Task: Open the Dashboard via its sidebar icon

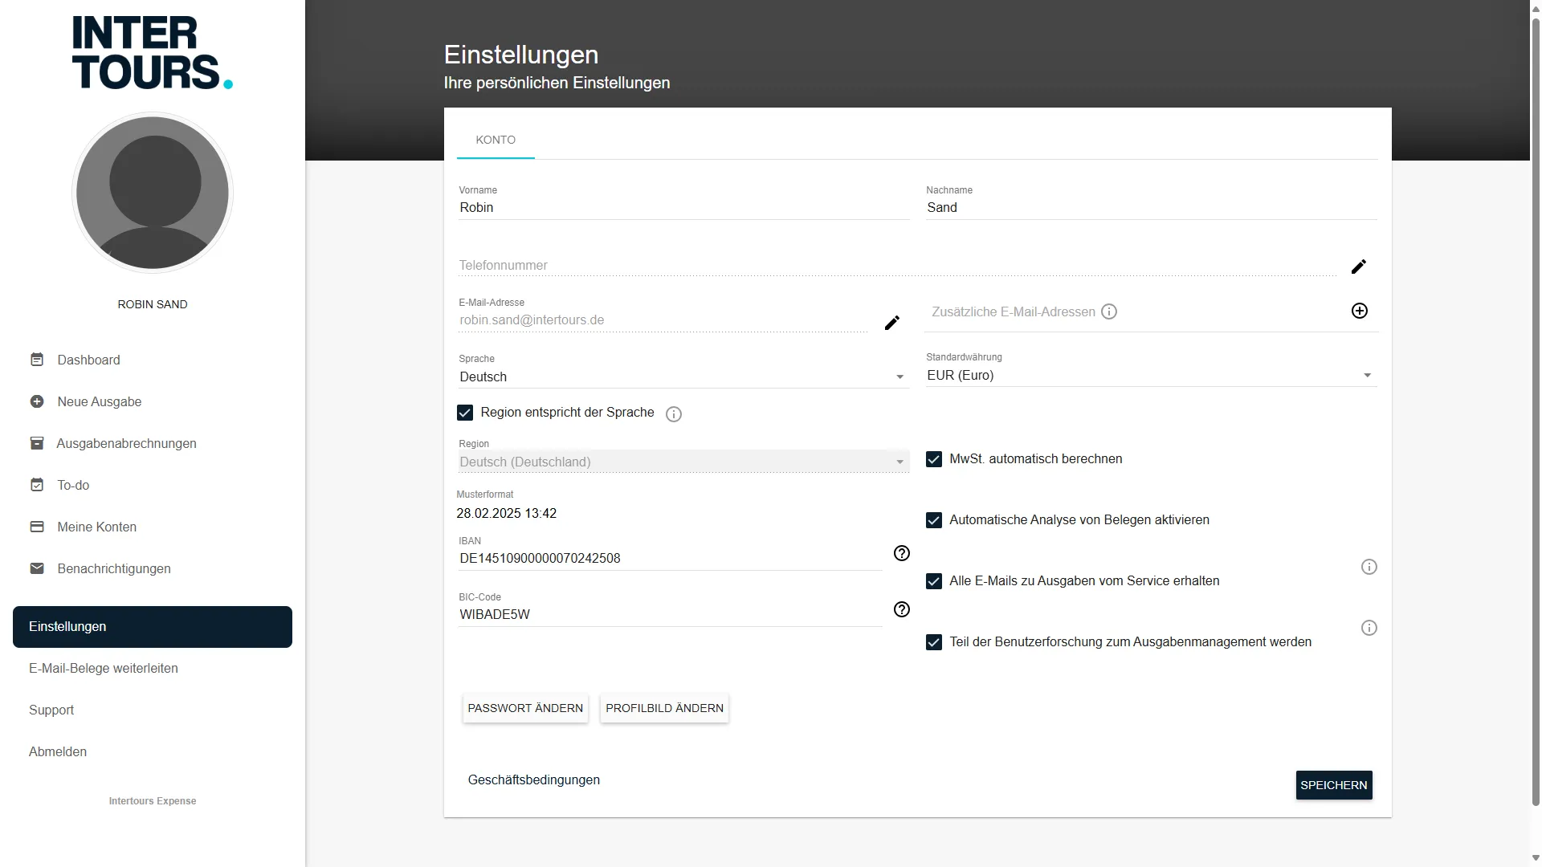Action: coord(37,360)
